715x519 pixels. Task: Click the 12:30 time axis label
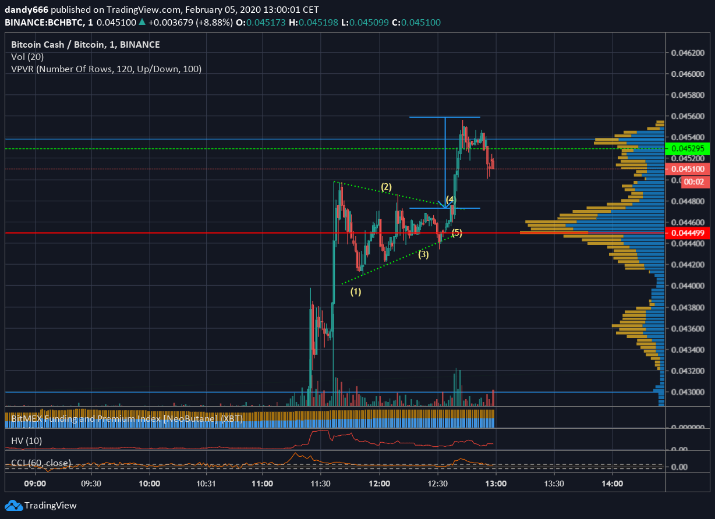pyautogui.click(x=437, y=484)
